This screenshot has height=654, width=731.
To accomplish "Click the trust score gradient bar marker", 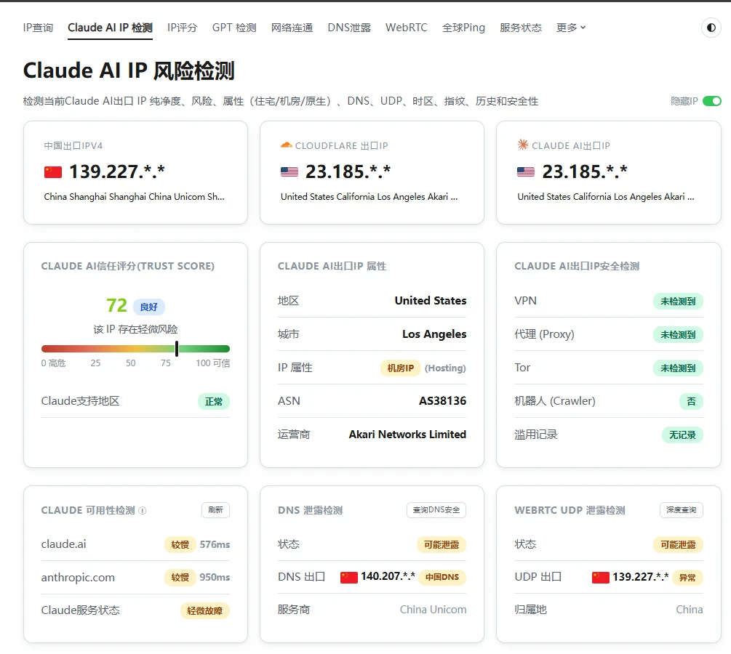I will coord(177,348).
